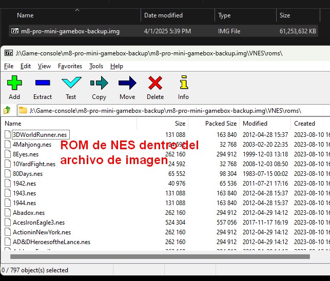Click the red Delete X icon

click(155, 83)
